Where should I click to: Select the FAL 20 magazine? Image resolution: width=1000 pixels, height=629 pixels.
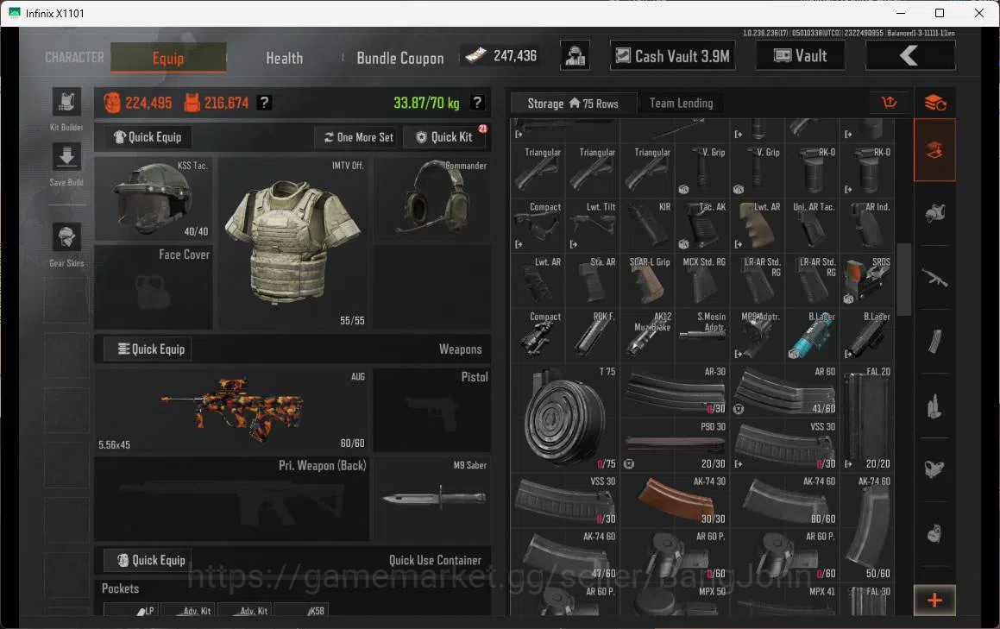pos(867,418)
